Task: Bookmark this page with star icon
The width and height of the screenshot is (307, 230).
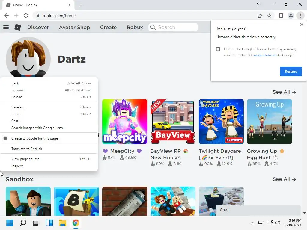Action: coord(269,16)
